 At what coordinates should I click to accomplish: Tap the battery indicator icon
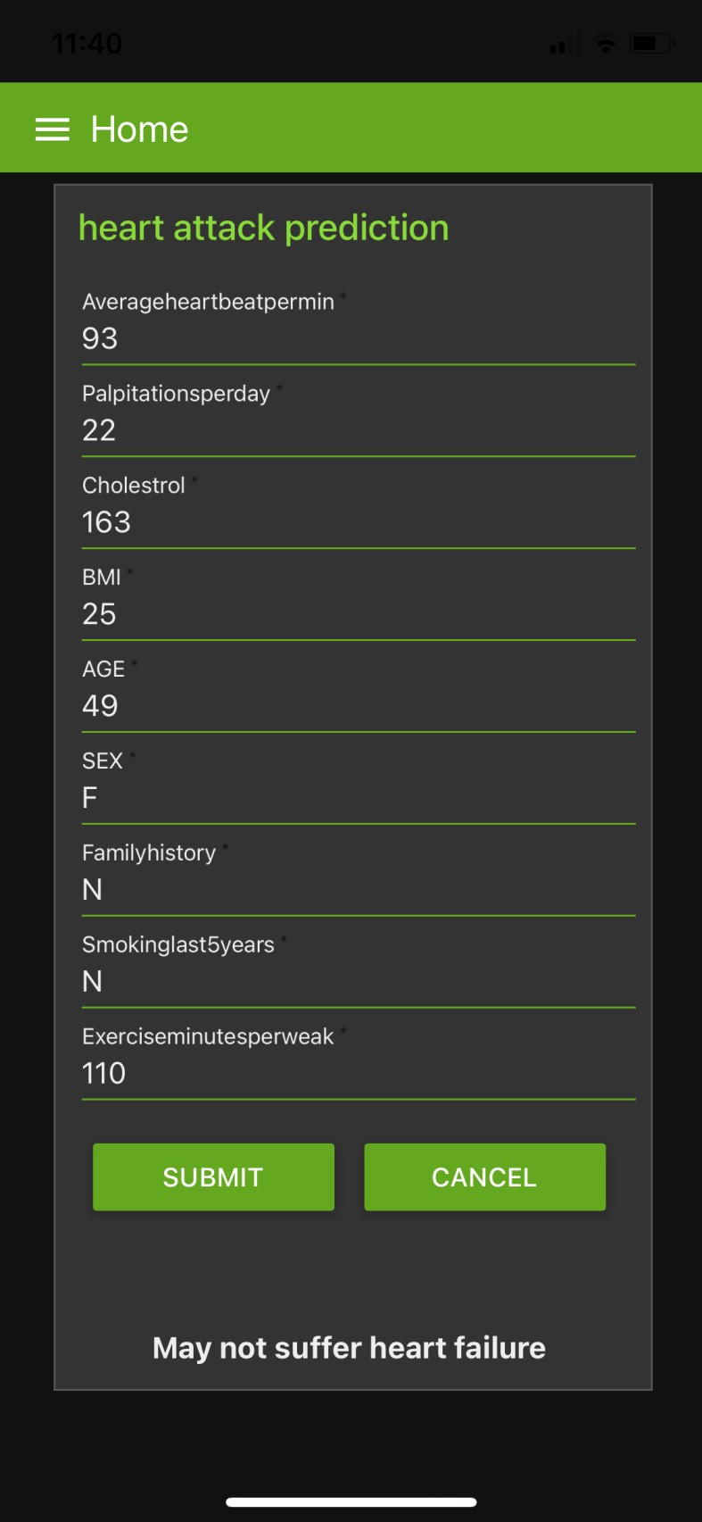pos(651,43)
